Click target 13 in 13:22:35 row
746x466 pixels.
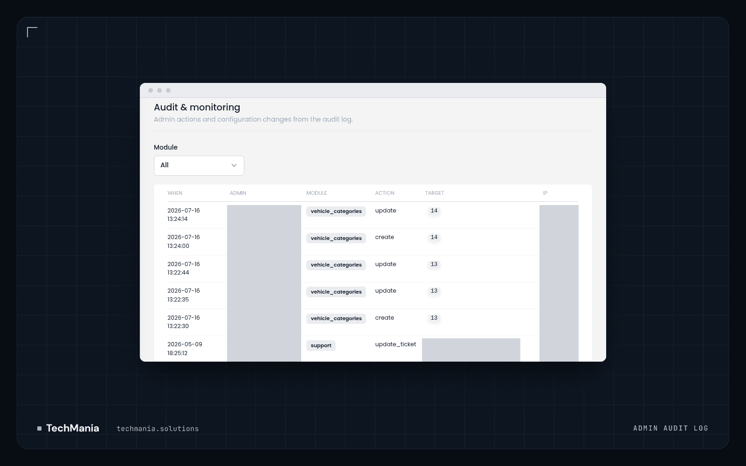(x=434, y=291)
